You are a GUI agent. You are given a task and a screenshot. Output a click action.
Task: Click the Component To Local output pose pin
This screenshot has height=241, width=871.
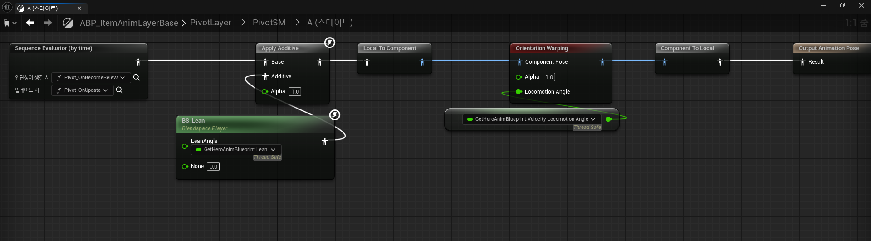point(720,62)
